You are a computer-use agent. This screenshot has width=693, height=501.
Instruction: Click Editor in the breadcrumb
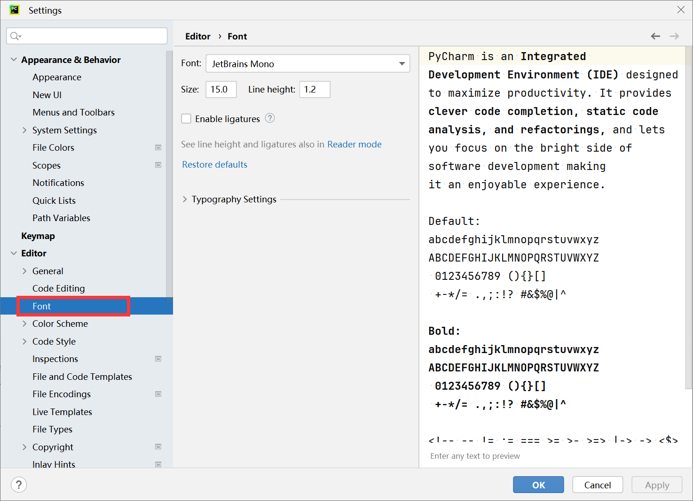198,36
